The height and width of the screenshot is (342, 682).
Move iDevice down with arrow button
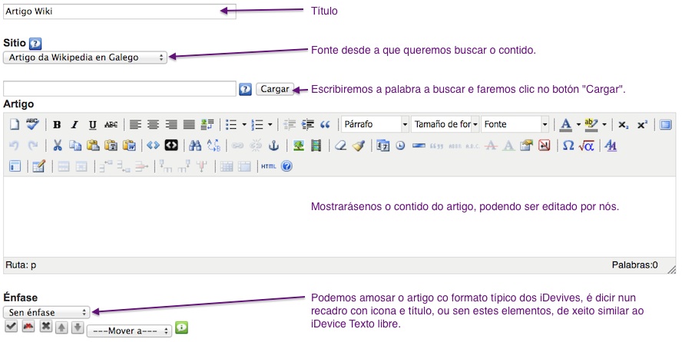coord(78,327)
